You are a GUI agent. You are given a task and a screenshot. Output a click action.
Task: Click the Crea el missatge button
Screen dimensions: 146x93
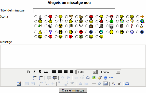73,90
